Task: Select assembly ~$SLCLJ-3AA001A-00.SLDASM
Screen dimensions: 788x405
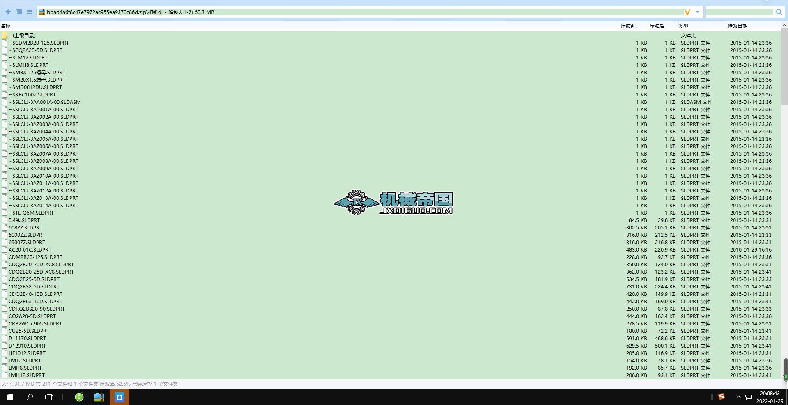Action: pos(45,102)
